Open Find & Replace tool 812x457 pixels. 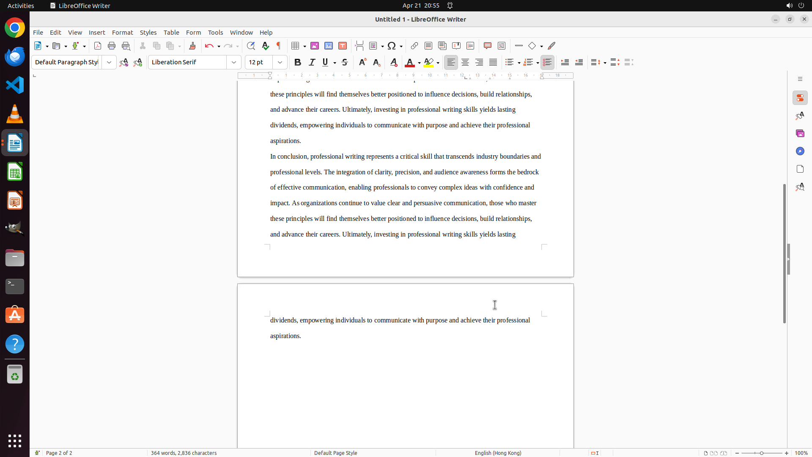[x=251, y=46]
